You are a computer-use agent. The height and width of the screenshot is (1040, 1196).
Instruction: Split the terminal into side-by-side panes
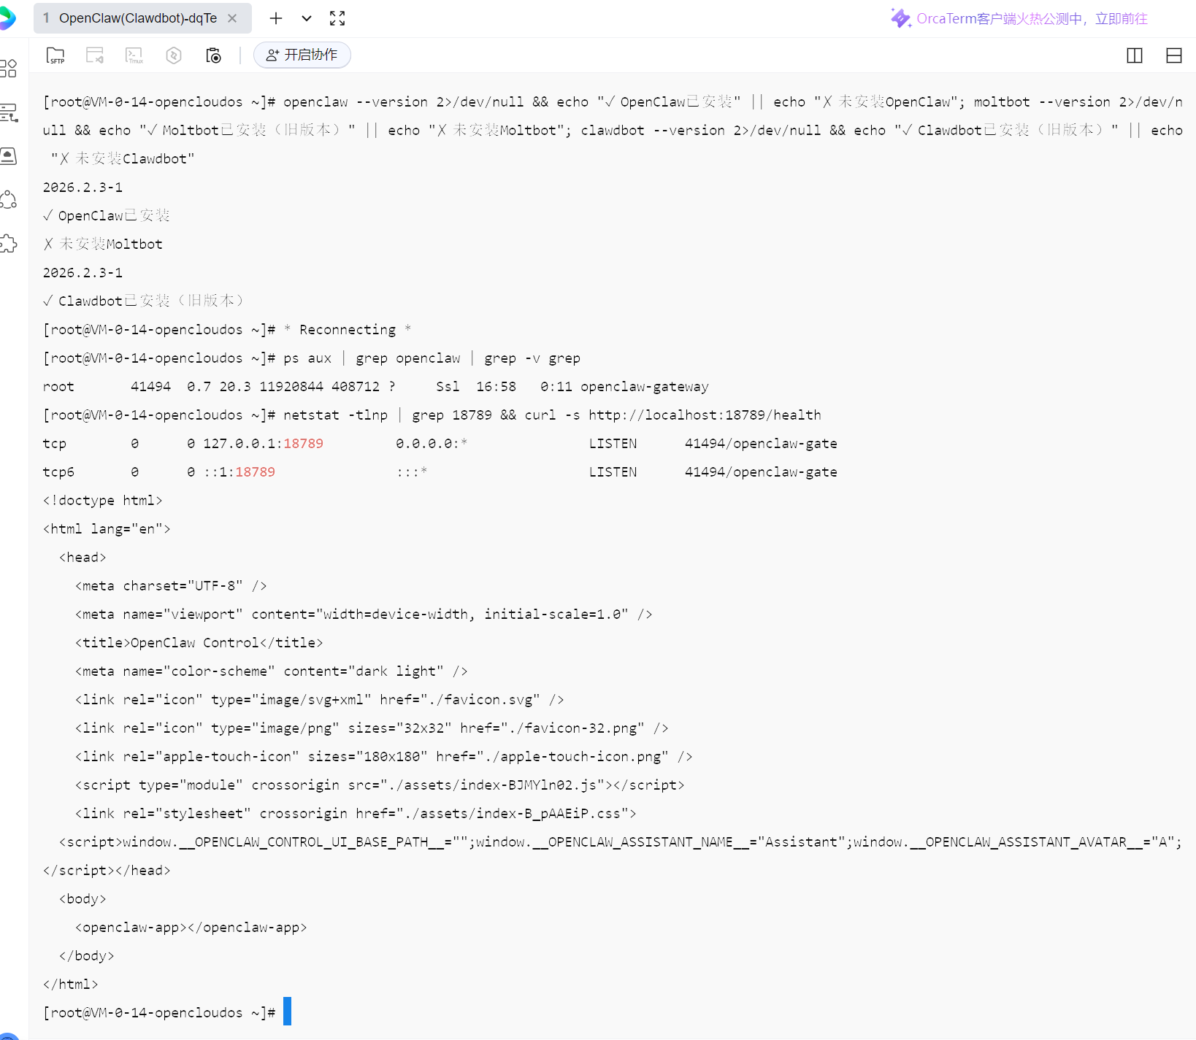(x=1135, y=55)
